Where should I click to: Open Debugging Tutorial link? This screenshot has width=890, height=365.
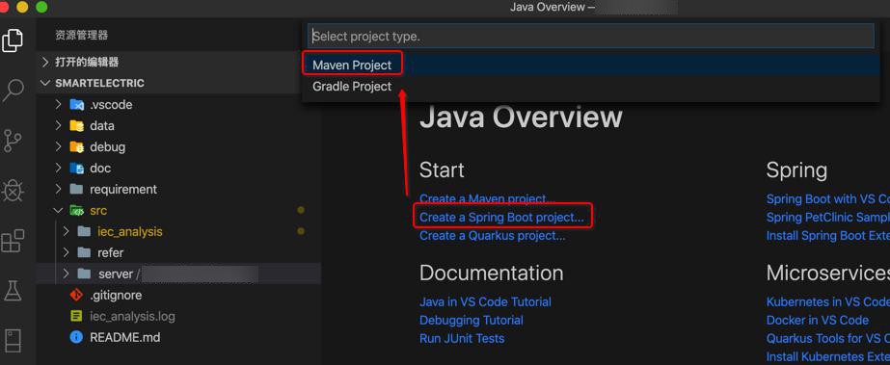coord(472,321)
